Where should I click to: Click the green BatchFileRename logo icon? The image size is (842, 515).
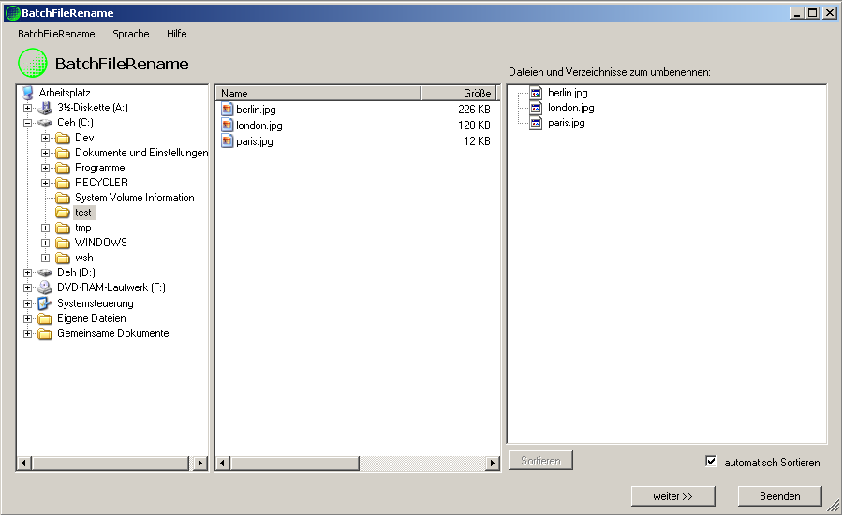[33, 63]
